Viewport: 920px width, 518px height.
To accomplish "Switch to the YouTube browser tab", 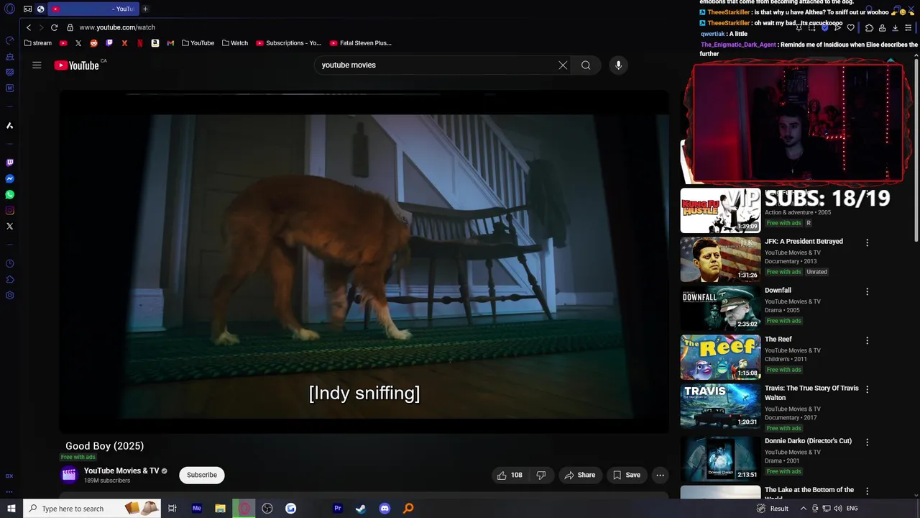I will click(x=93, y=9).
